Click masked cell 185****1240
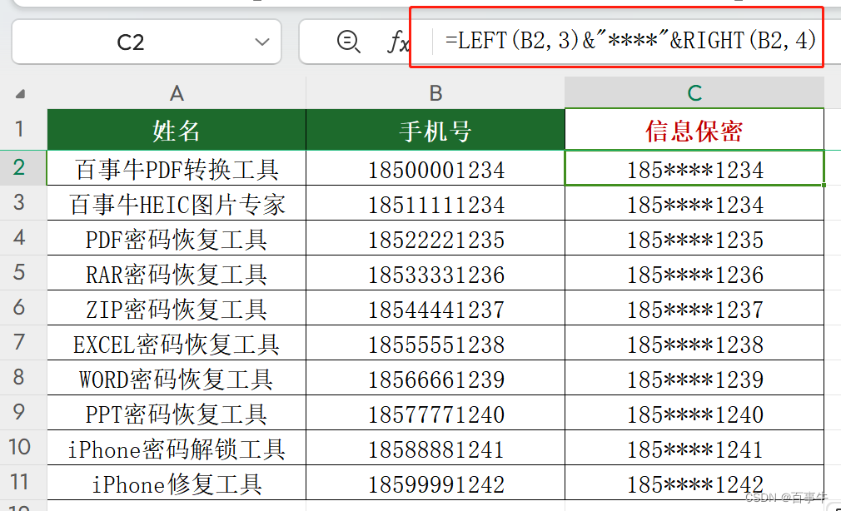The width and height of the screenshot is (841, 511). (x=694, y=412)
